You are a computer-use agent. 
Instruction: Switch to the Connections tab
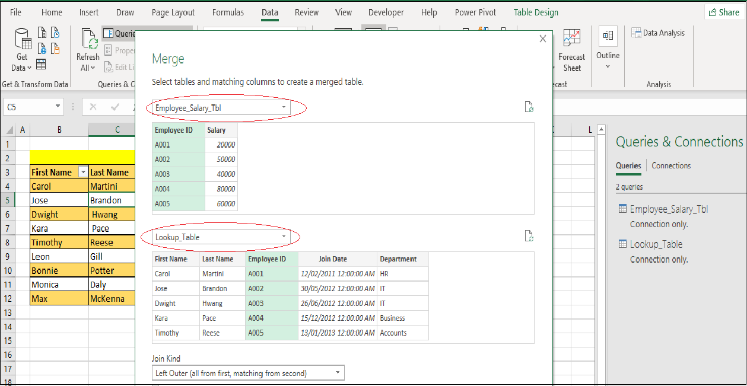click(x=670, y=165)
